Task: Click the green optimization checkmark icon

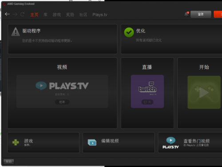Action: click(x=129, y=32)
